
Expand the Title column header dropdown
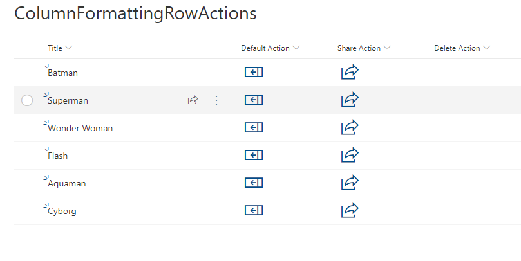pyautogui.click(x=69, y=48)
